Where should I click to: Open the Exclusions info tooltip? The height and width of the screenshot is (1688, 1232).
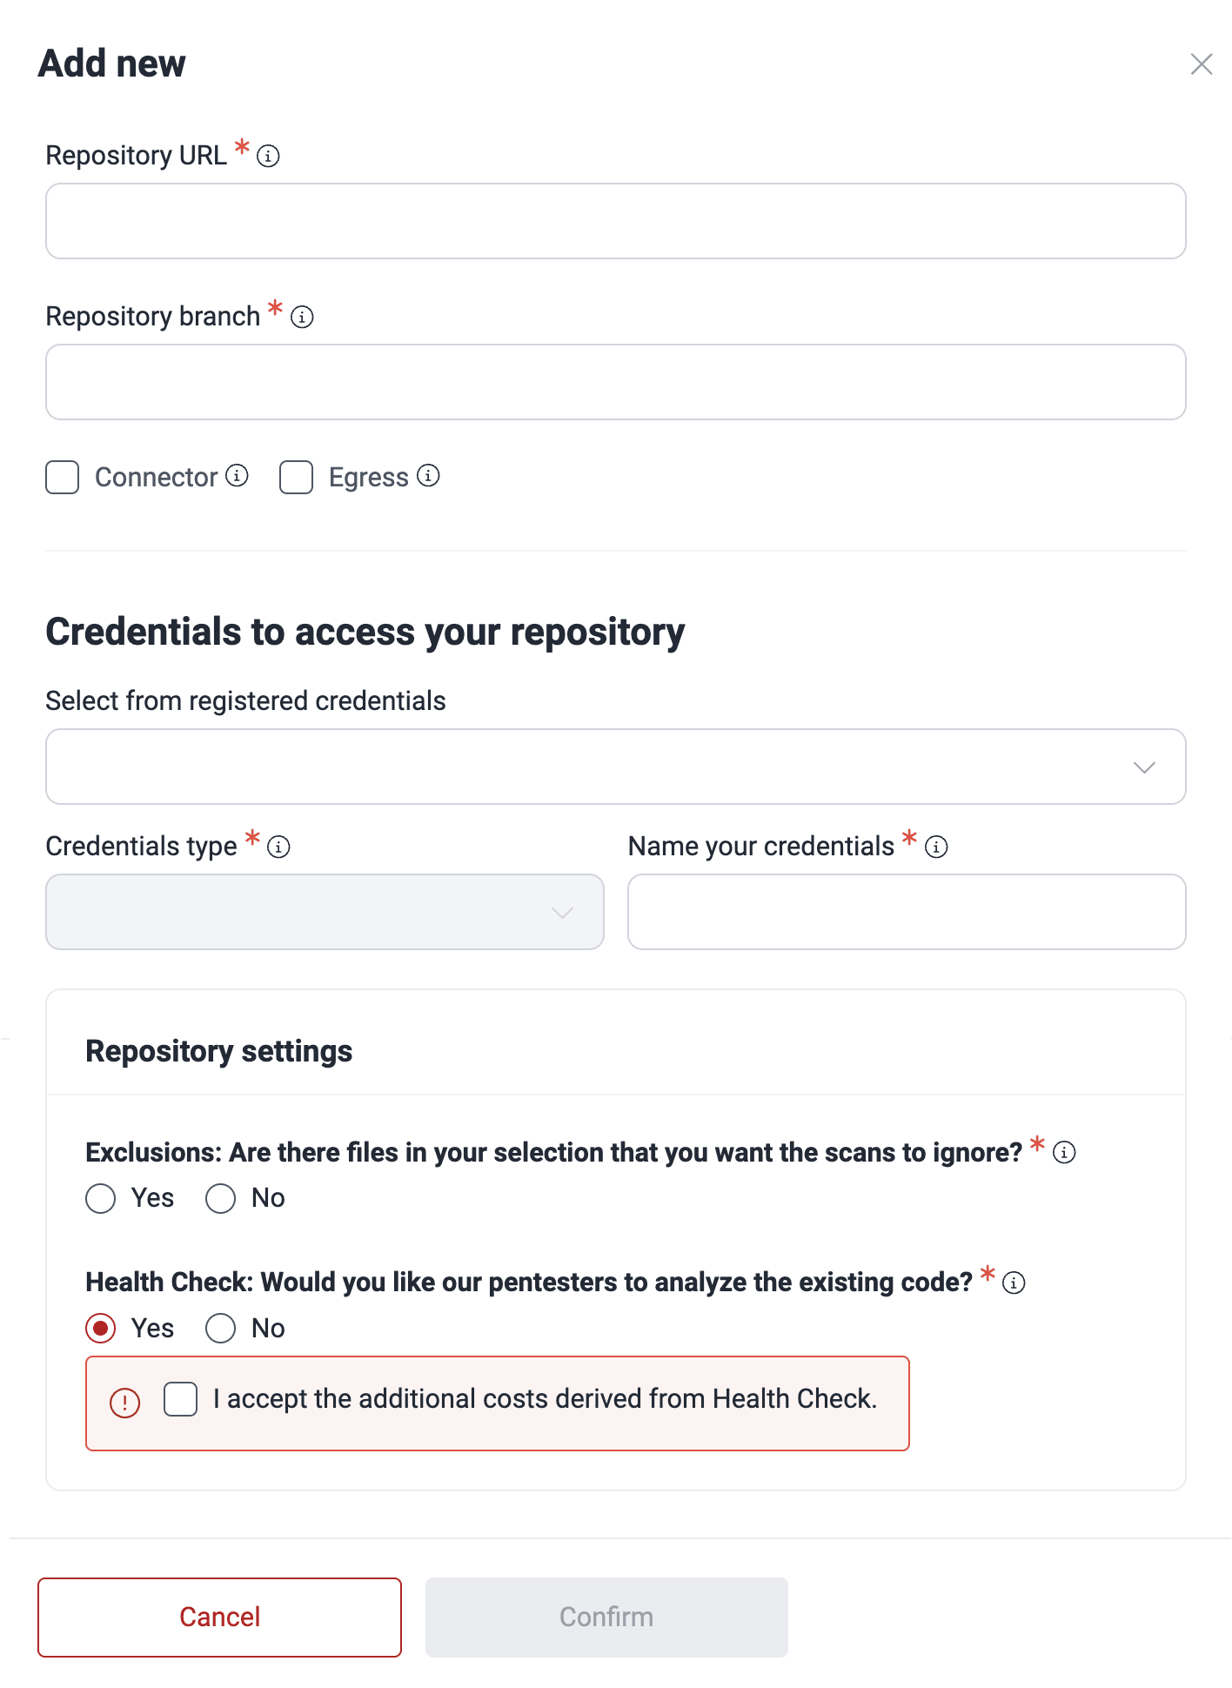click(1062, 1151)
